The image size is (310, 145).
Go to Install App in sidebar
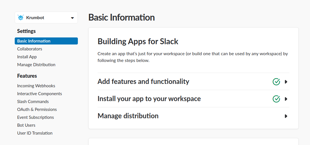click(x=27, y=57)
